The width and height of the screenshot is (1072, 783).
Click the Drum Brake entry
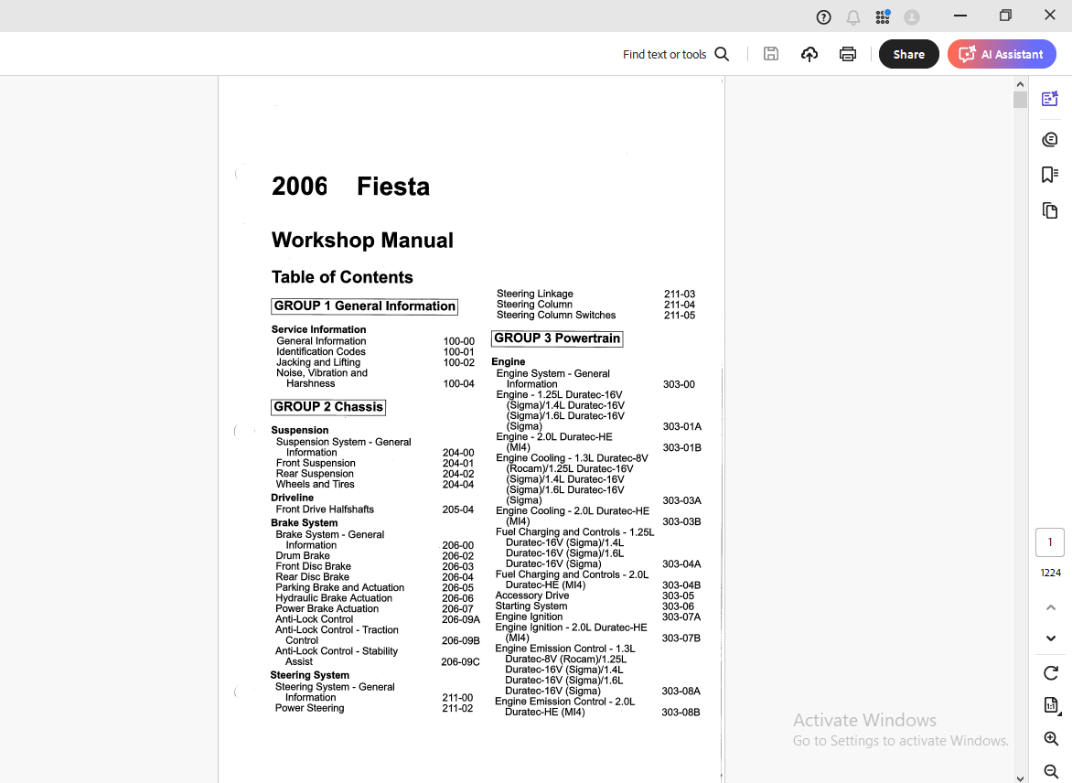[302, 556]
